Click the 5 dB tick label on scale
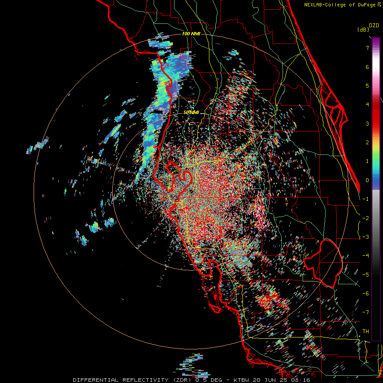The width and height of the screenshot is (383, 383). point(367,86)
